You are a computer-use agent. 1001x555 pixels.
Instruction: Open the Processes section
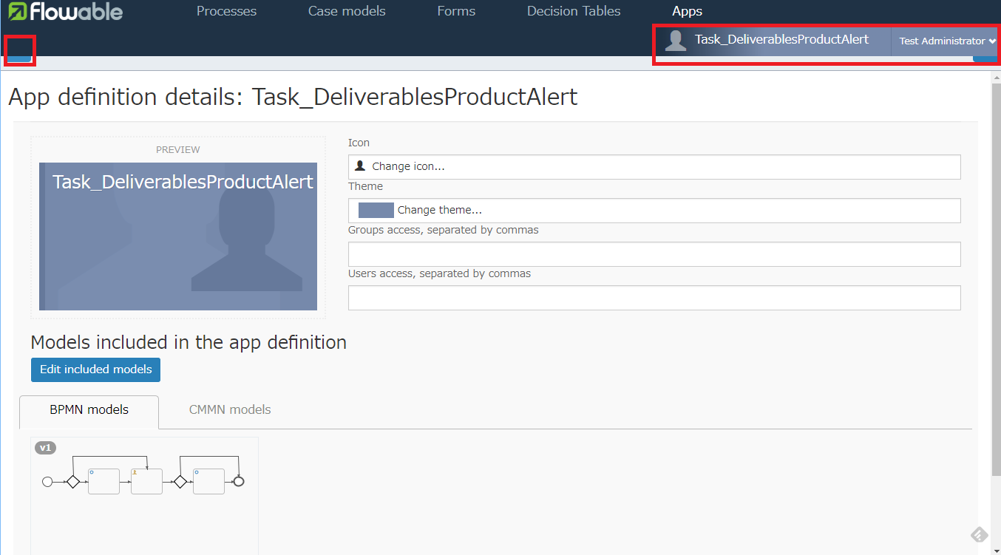pos(226,11)
